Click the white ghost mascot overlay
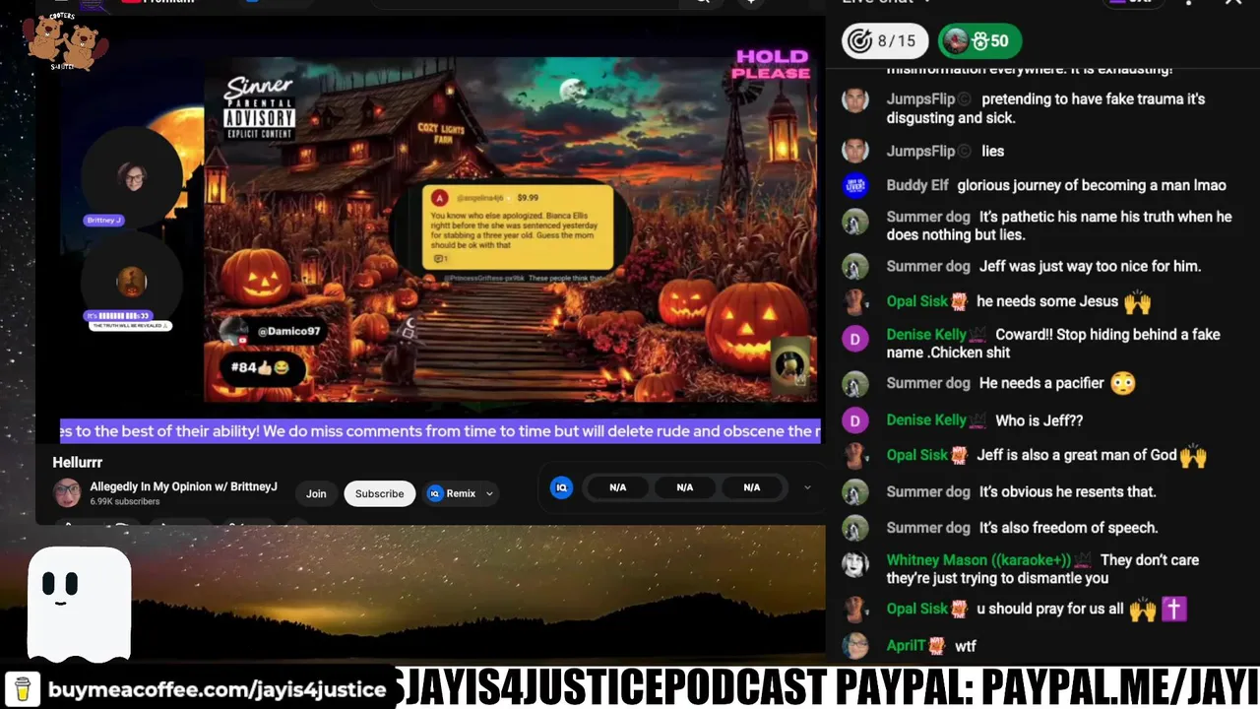 [79, 603]
